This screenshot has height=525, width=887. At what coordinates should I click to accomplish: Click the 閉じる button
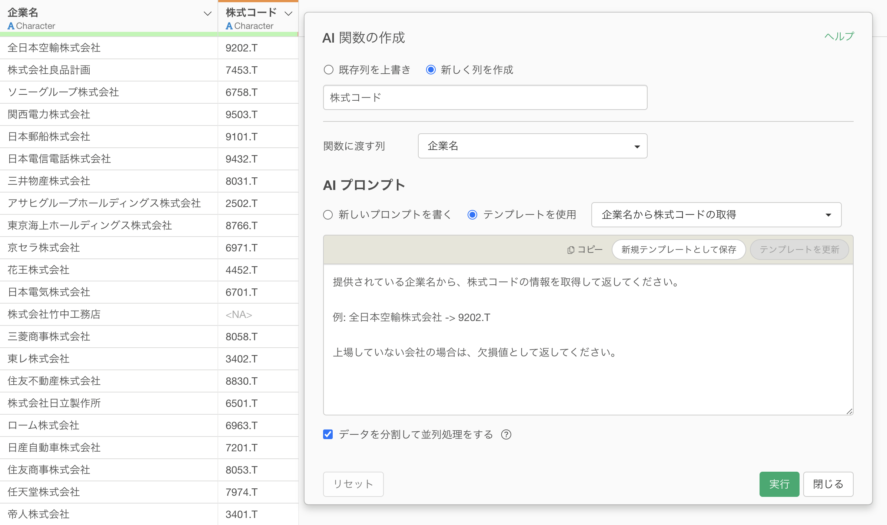pyautogui.click(x=828, y=484)
